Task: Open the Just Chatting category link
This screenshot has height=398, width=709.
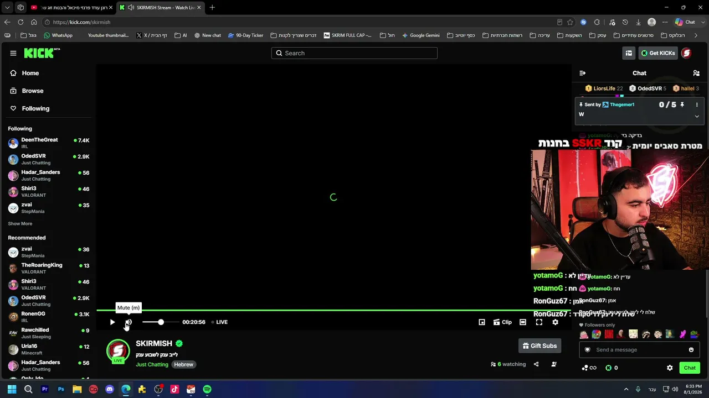Action: [x=152, y=365]
